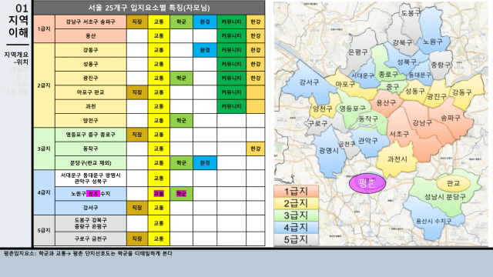Click the table title 서울 25개구 입지요소별 특징
493x277 pixels.
(x=149, y=8)
